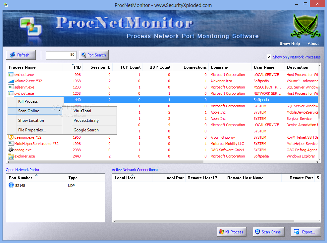This screenshot has height=243, width=327.
Task: Click the Export... button
Action: tap(306, 232)
